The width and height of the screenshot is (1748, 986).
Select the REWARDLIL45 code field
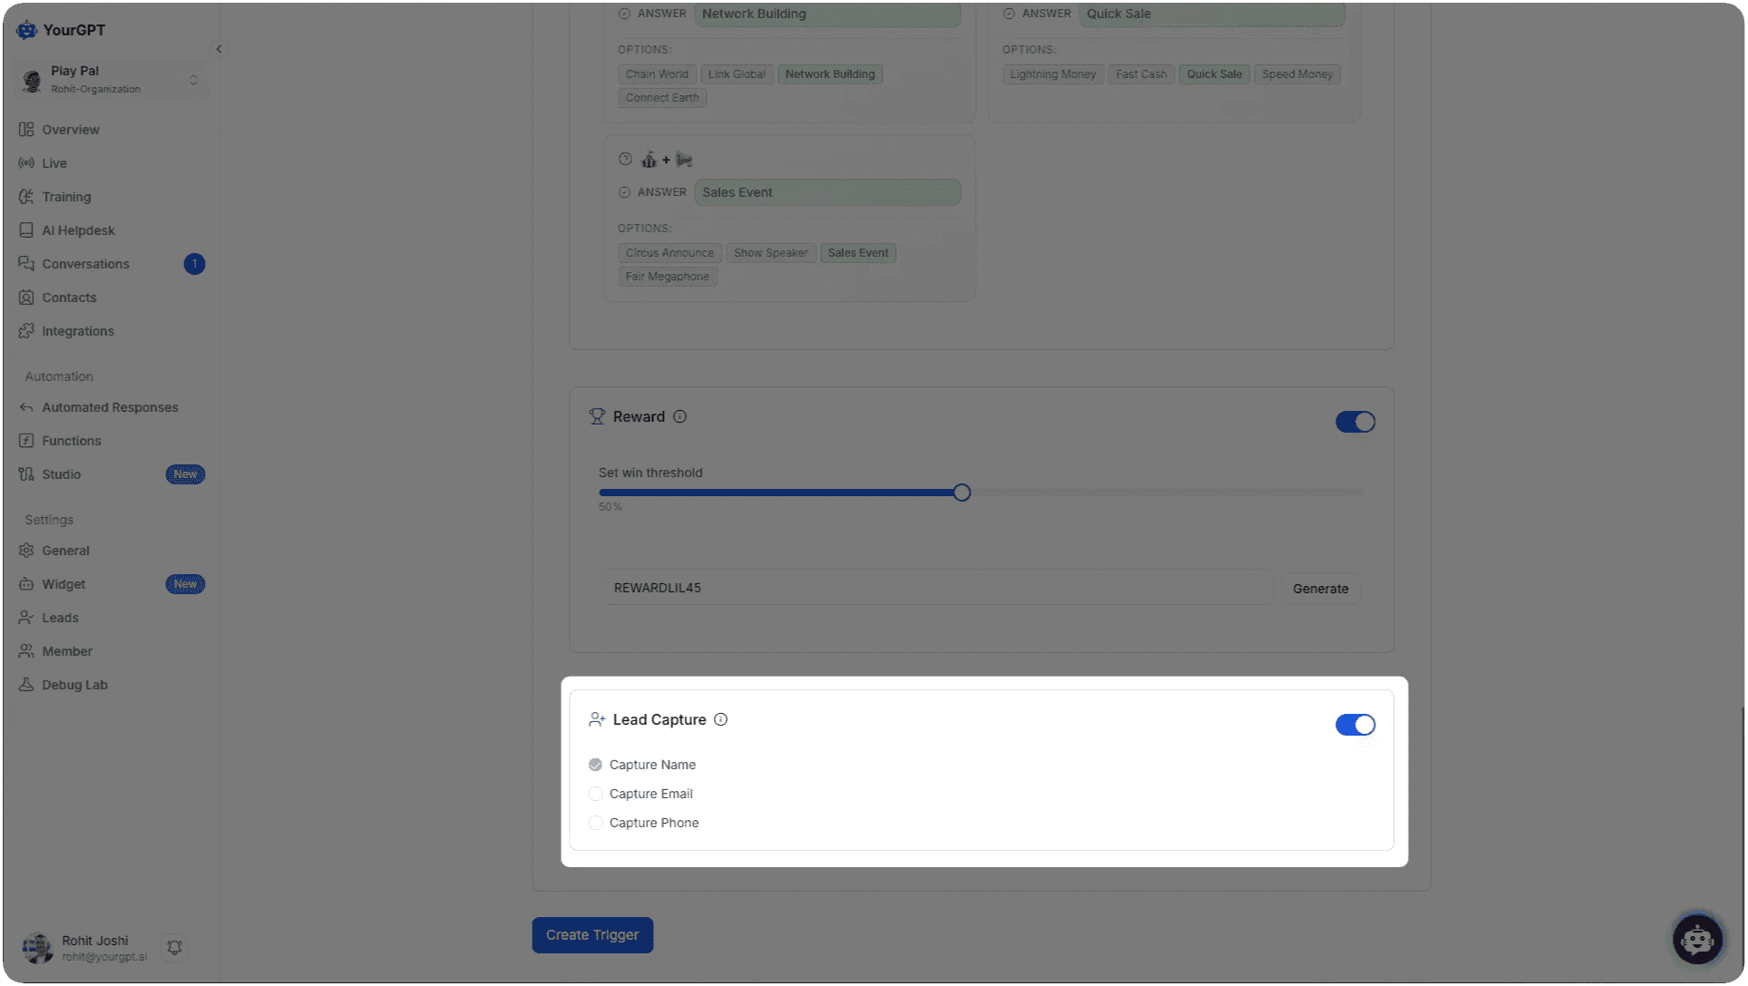coord(938,587)
